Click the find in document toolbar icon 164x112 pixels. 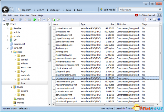[39, 19]
